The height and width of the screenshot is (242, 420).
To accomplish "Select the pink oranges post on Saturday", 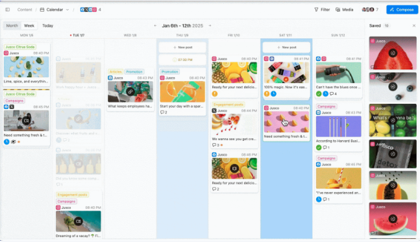I will pyautogui.click(x=286, y=122).
